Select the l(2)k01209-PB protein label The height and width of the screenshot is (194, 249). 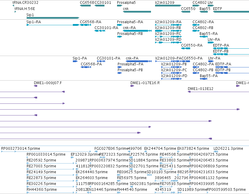coord(174,64)
